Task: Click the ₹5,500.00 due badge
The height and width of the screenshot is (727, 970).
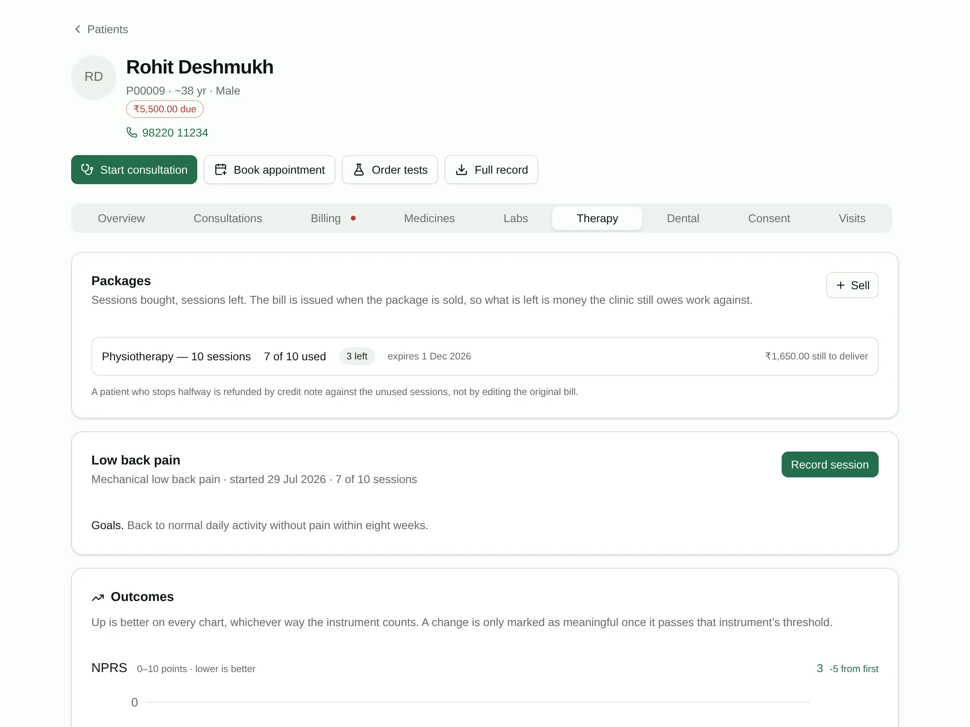Action: click(164, 109)
